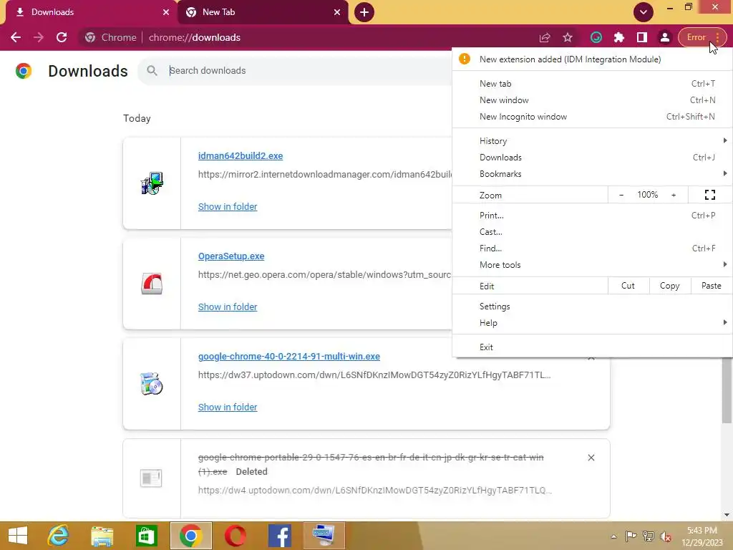Open OperaSetup.exe file link
733x550 pixels.
231,256
